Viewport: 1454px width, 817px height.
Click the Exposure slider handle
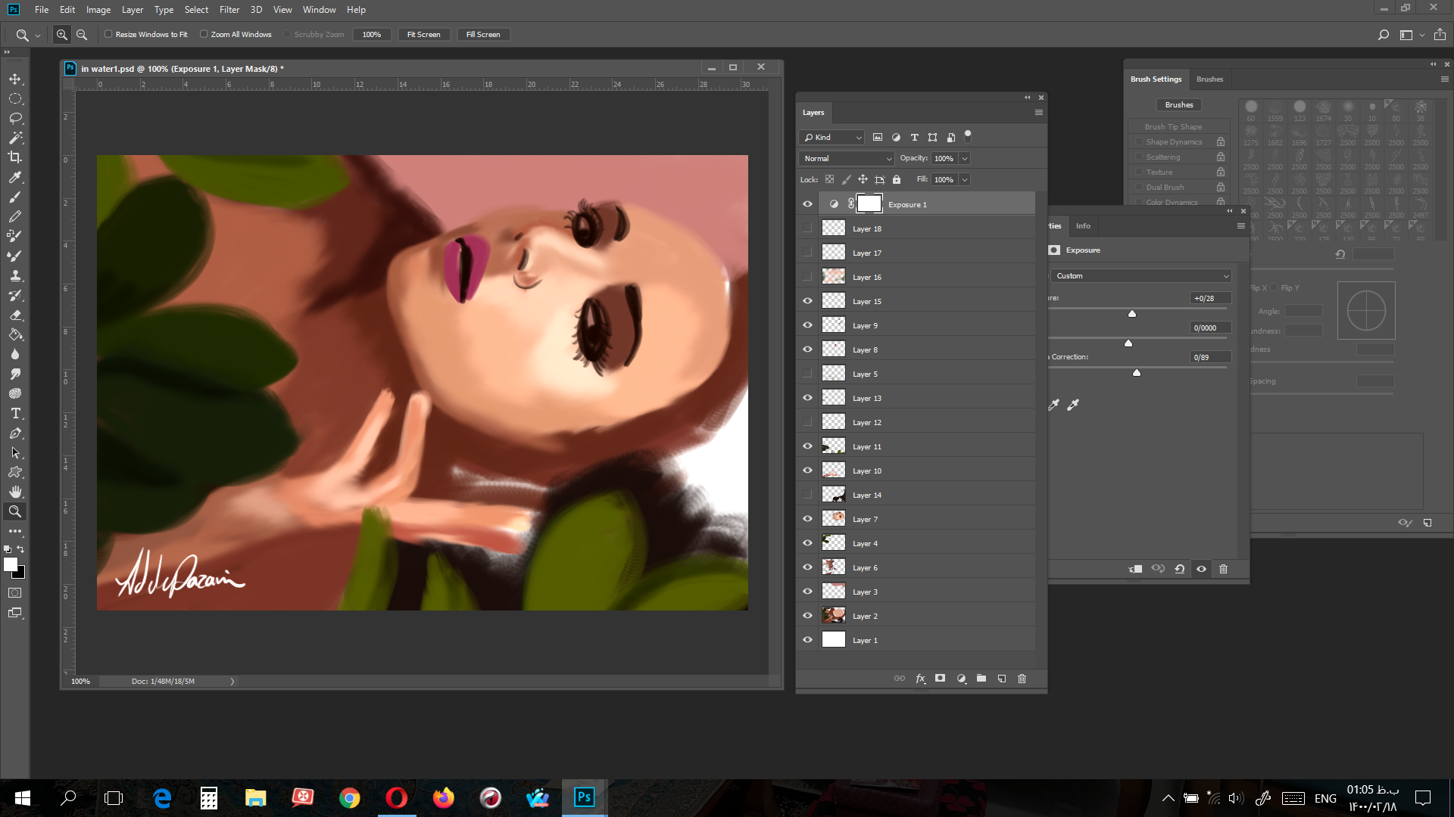(x=1132, y=313)
